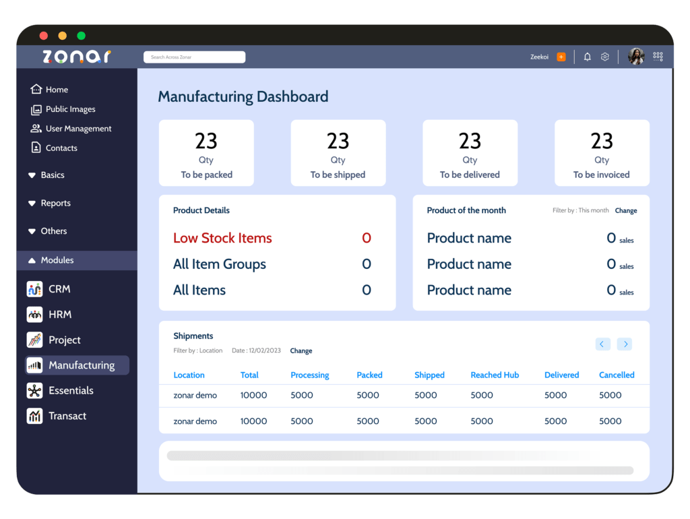This screenshot has width=690, height=519.
Task: Open User Management menu item
Action: point(79,129)
